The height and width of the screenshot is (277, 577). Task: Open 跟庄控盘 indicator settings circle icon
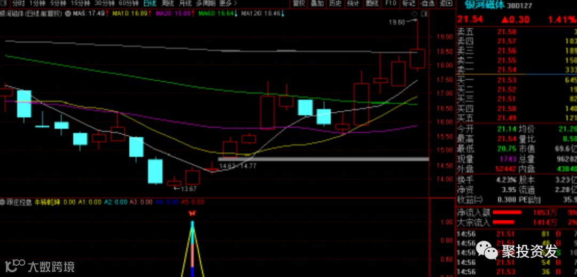2,202
